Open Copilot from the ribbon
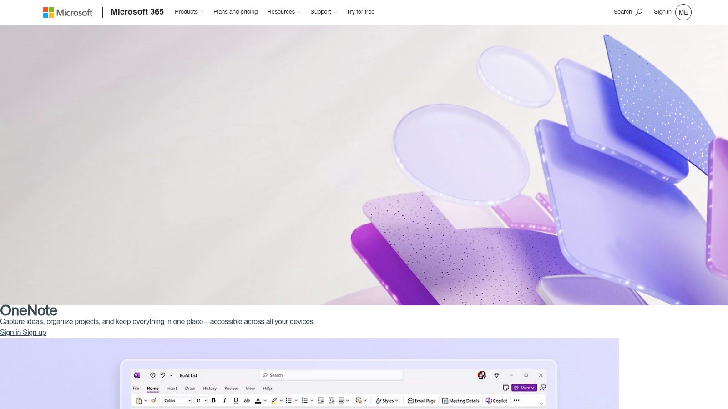This screenshot has height=409, width=728. click(496, 400)
